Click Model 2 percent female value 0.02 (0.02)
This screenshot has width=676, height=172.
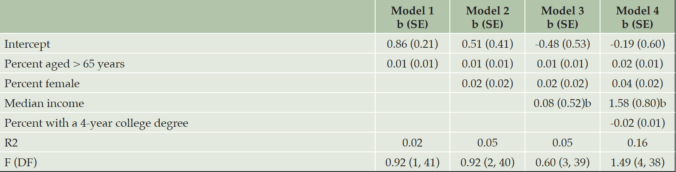(x=487, y=84)
